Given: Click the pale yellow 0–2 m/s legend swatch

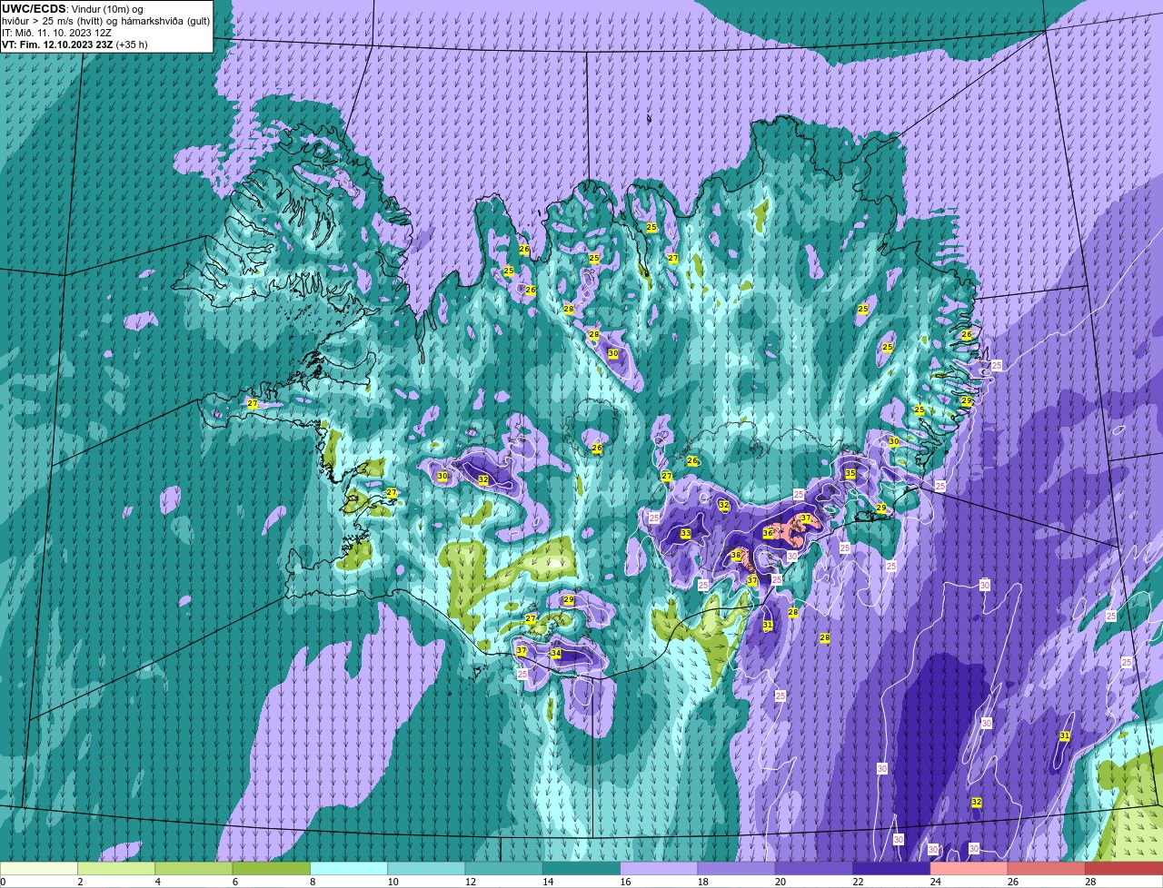Looking at the screenshot, I should click(x=39, y=868).
